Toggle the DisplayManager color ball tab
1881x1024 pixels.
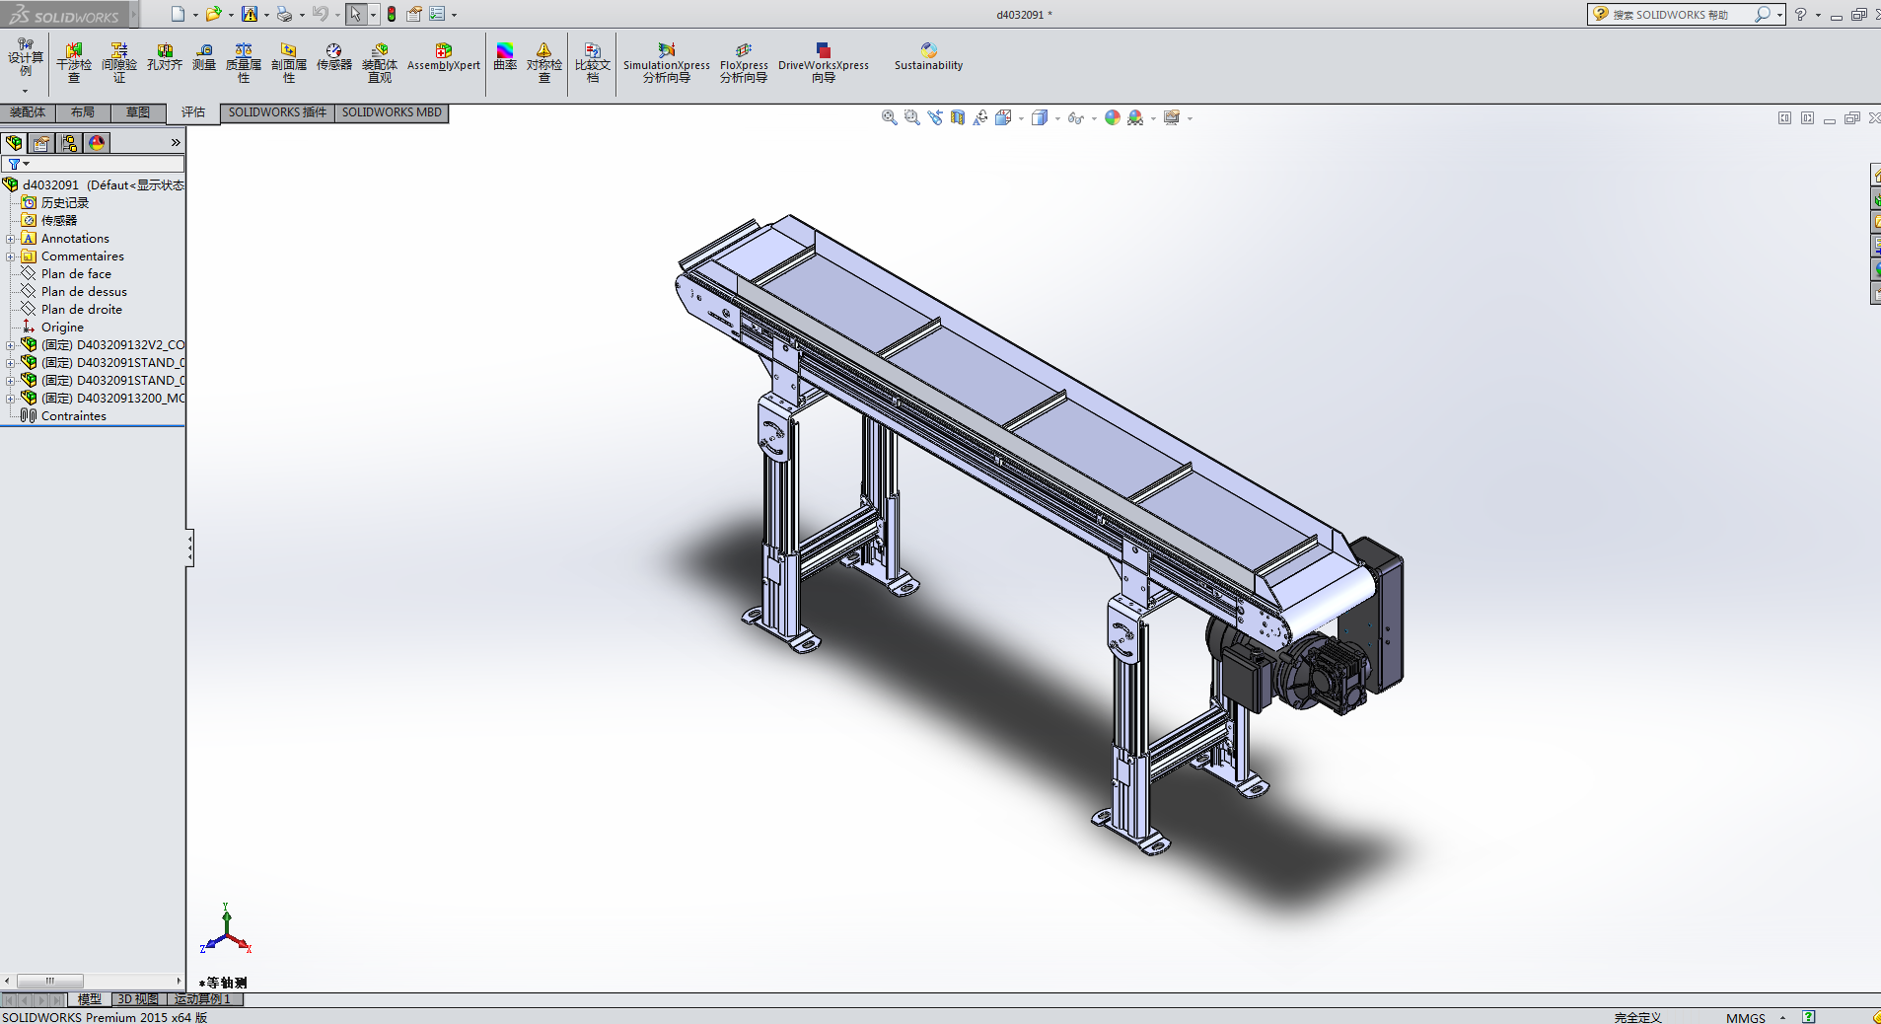click(97, 143)
